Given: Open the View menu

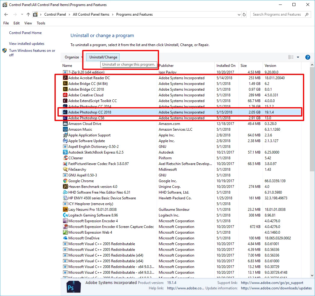Looking at the screenshot, I should pyautogui.click(x=28, y=23).
